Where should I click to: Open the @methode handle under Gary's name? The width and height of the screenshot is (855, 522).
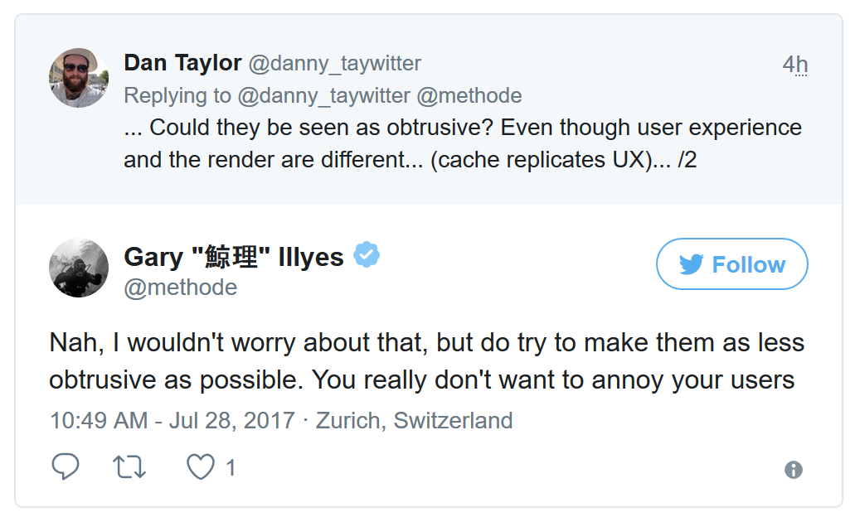(x=180, y=288)
